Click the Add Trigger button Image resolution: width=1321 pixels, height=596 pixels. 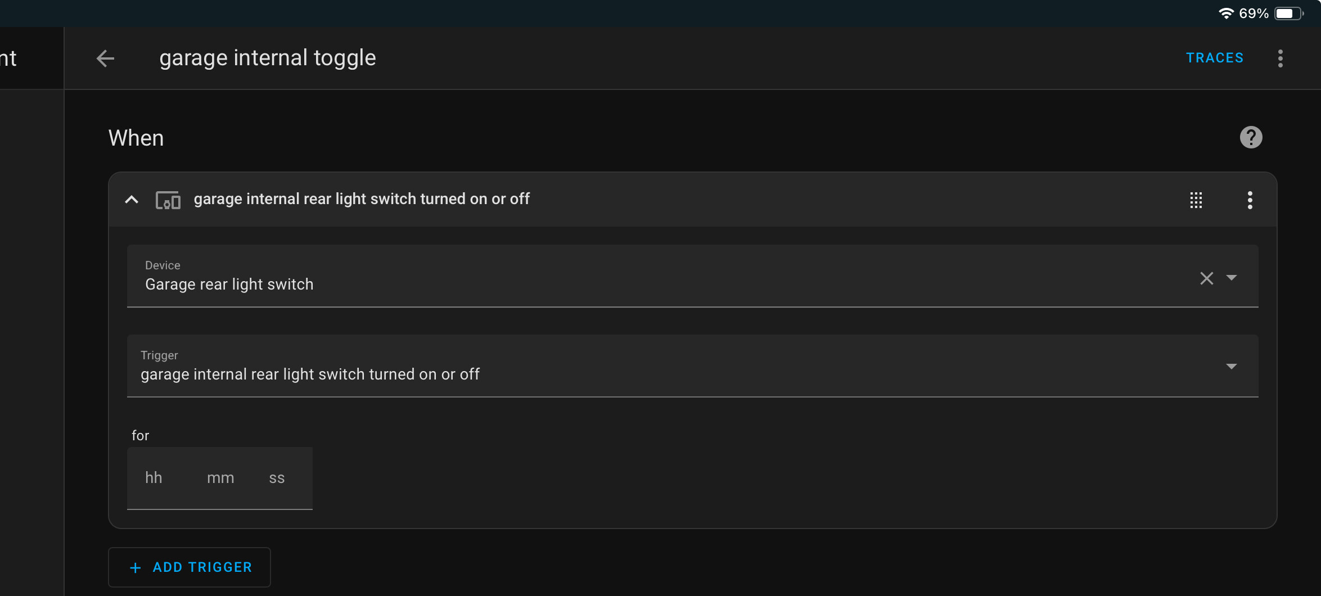(190, 567)
